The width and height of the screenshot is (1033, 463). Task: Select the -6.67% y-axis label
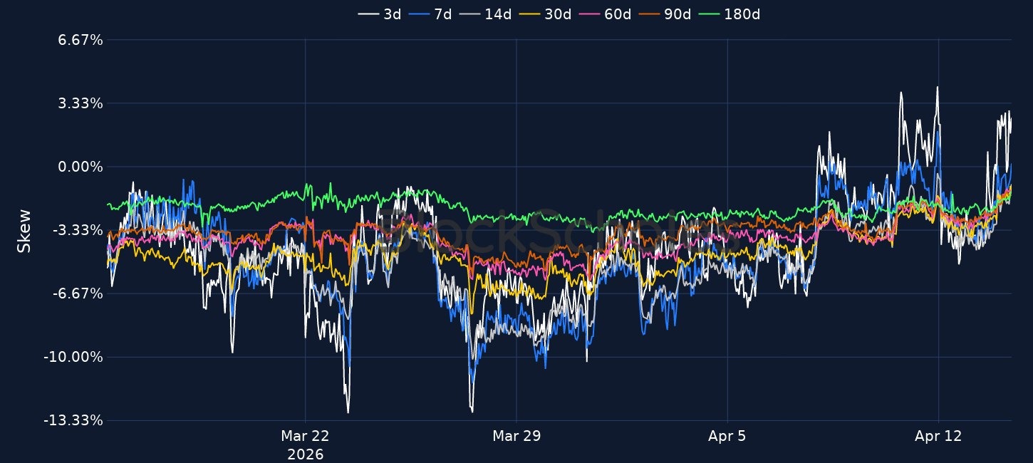click(78, 293)
